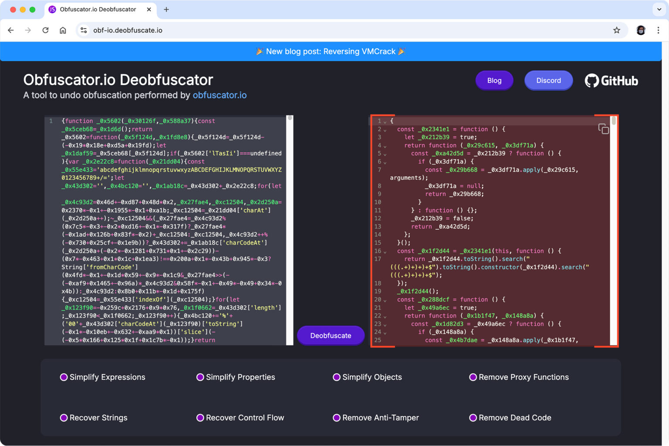Enable Remove Dead Code
The height and width of the screenshot is (446, 669).
point(473,418)
